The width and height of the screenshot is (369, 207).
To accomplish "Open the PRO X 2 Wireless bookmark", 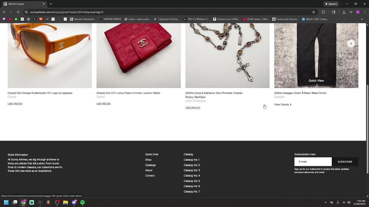I will click(196, 19).
